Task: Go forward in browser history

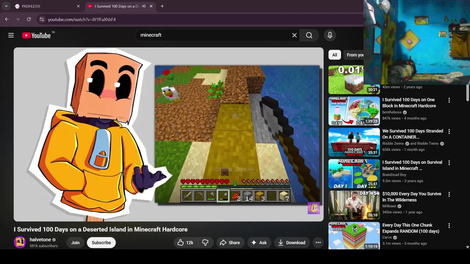Action: tap(18, 19)
